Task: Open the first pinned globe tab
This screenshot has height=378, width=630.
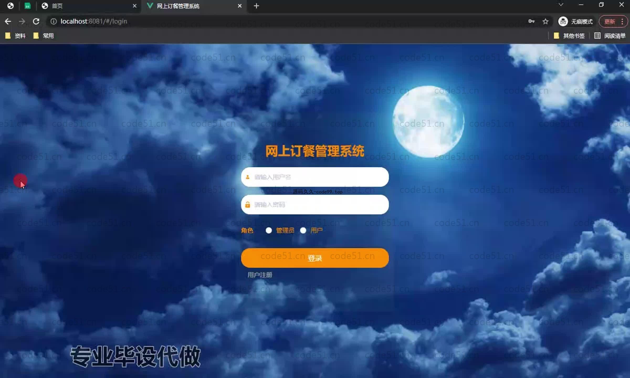Action: click(10, 6)
